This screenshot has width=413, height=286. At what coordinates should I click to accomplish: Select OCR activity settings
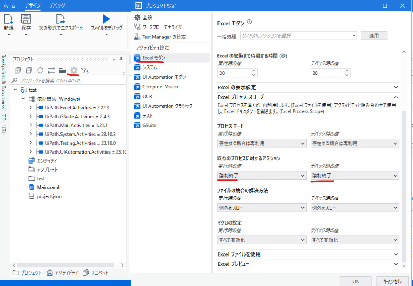tap(171, 97)
